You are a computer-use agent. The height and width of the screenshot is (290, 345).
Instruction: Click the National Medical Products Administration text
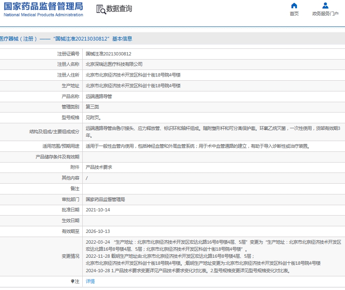point(43,15)
